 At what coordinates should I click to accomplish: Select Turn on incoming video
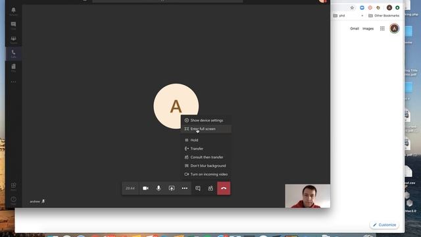coord(206,174)
